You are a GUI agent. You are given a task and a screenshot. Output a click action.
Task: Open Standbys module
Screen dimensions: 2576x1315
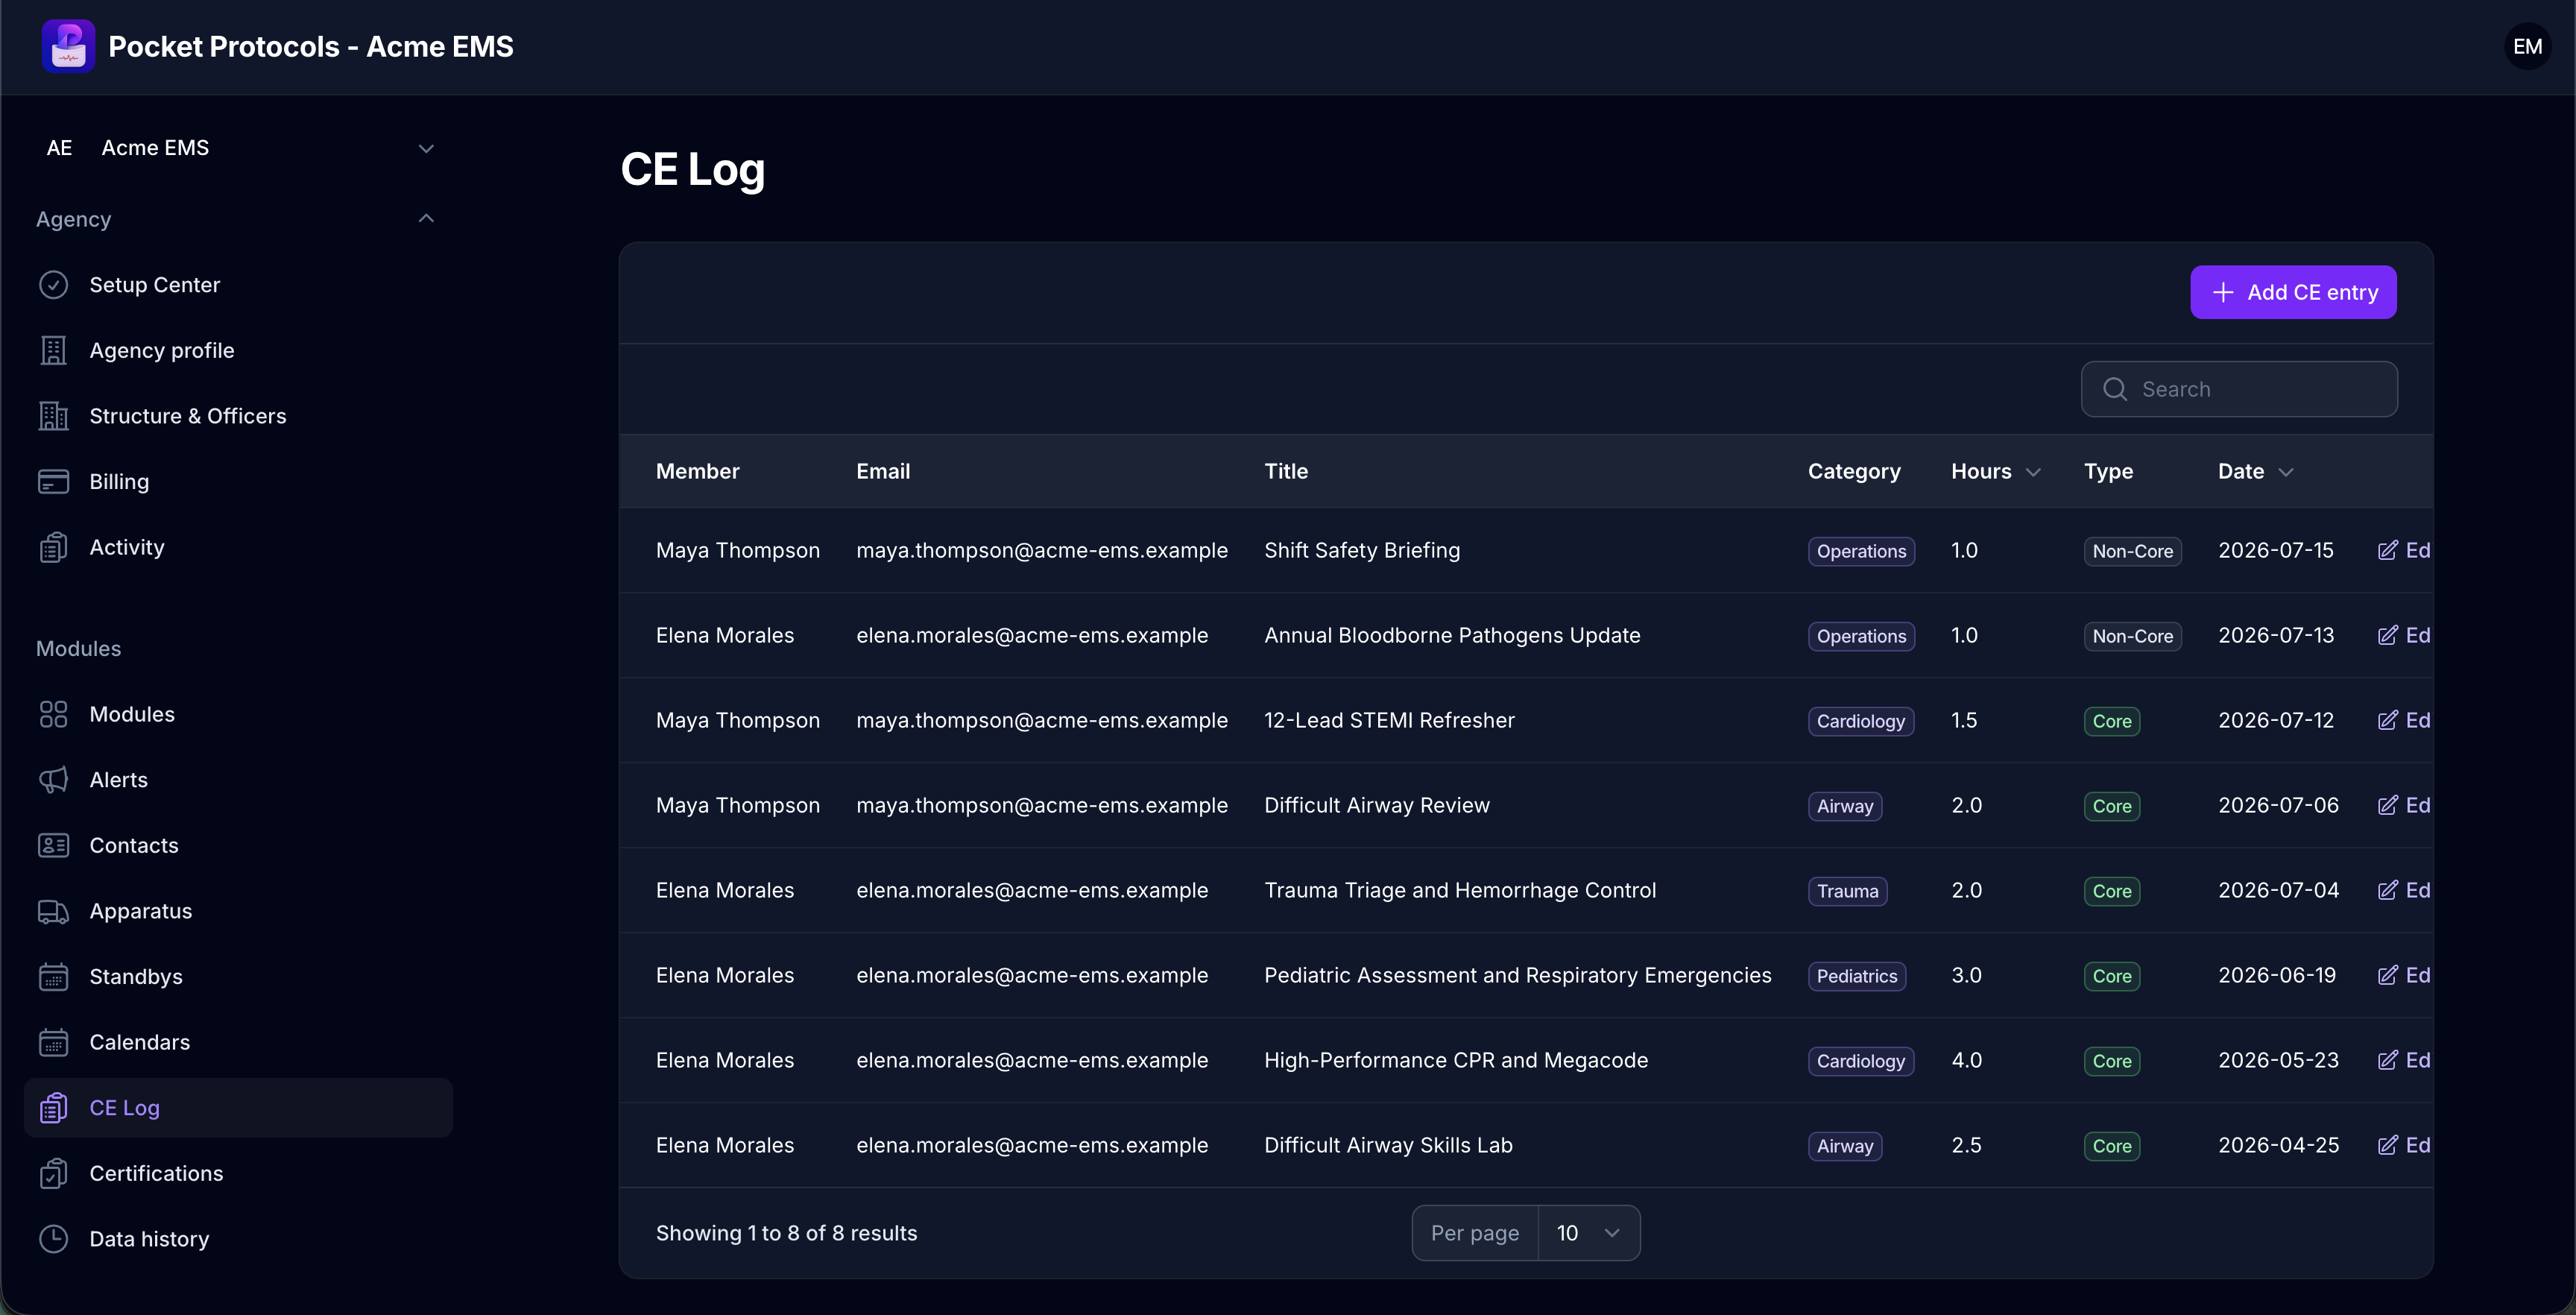[x=238, y=976]
